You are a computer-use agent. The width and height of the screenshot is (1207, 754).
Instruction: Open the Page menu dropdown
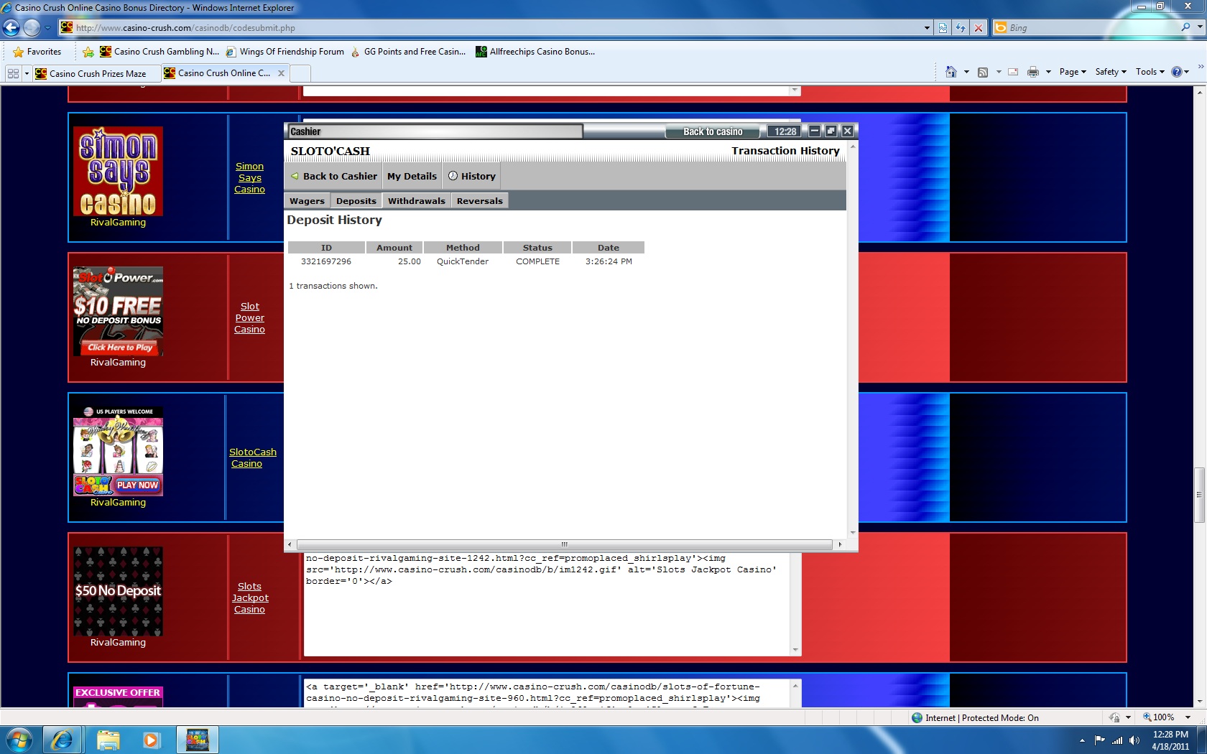[x=1073, y=72]
